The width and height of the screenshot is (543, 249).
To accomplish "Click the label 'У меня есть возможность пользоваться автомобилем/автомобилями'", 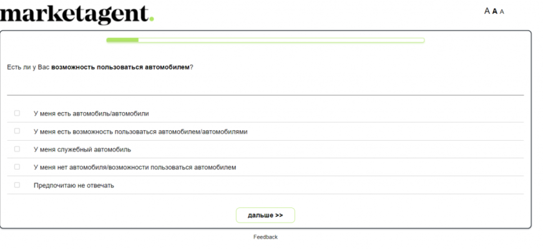I will 140,131.
